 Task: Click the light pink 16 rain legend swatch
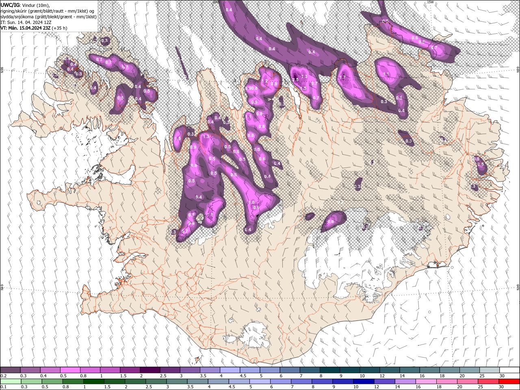coord(426,381)
